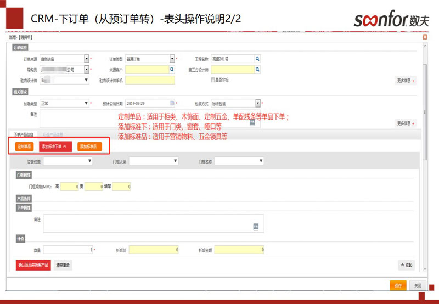Toggle the 是否非标 checkbox
Image resolution: width=439 pixels, height=304 pixels.
click(212, 80)
